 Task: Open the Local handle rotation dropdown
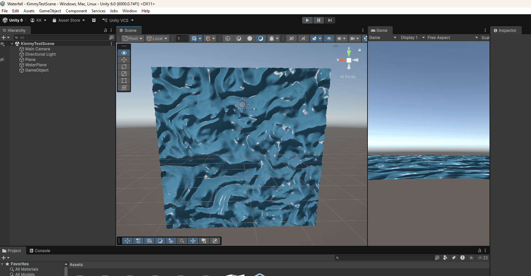point(157,38)
